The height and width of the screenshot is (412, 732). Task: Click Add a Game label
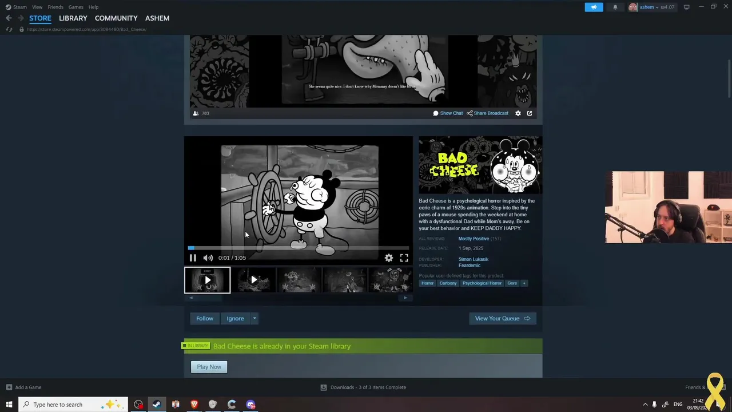click(28, 387)
